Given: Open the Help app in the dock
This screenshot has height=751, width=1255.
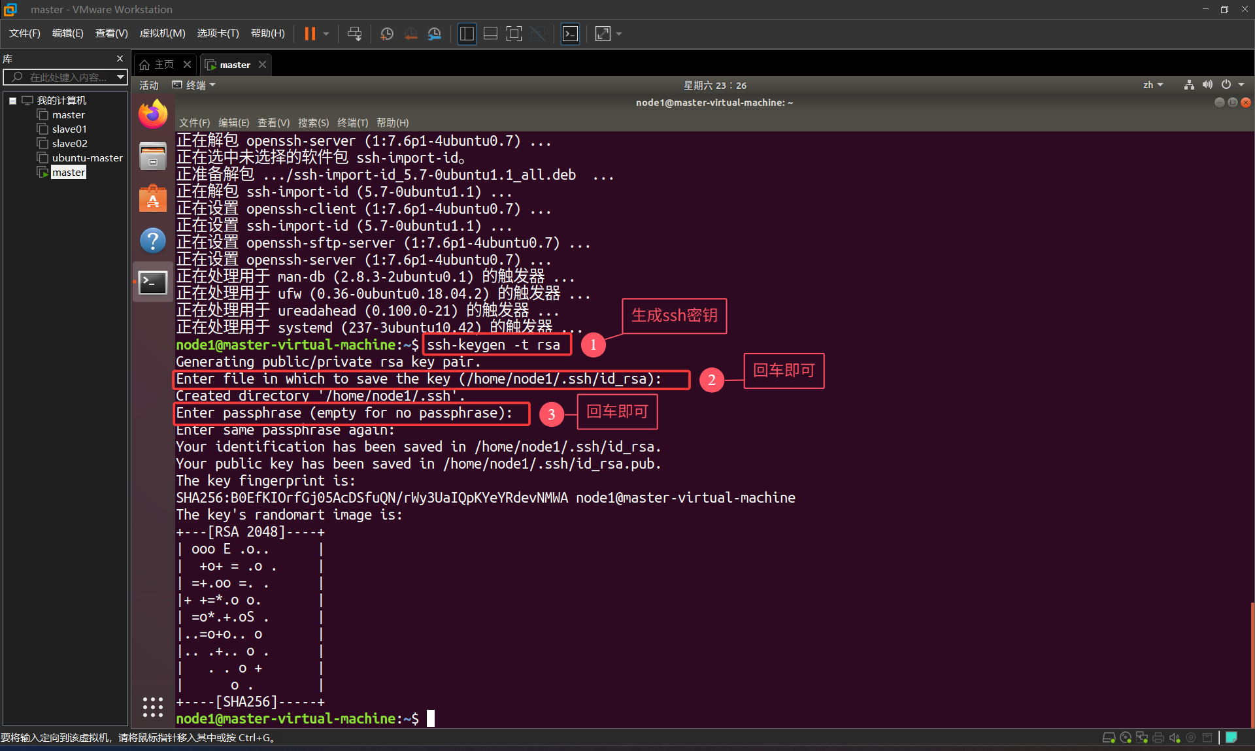Looking at the screenshot, I should point(152,241).
